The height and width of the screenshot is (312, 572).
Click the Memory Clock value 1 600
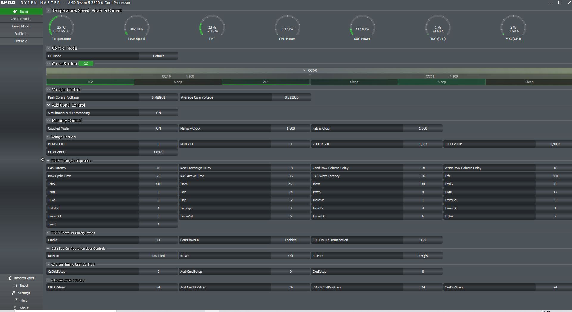(291, 128)
